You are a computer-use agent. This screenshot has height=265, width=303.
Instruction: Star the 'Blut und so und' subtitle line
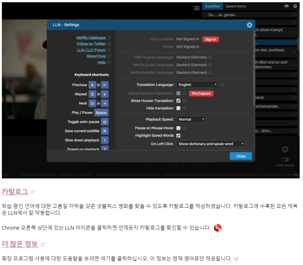(294, 65)
